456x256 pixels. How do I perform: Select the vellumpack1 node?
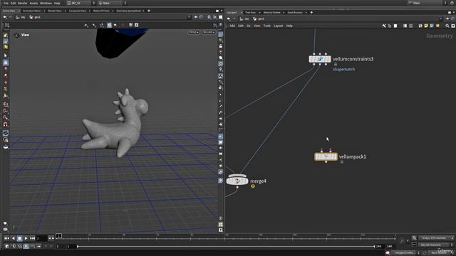326,156
